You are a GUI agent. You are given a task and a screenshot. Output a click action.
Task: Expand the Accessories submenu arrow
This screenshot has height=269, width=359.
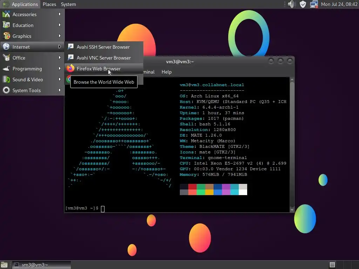tap(60, 14)
